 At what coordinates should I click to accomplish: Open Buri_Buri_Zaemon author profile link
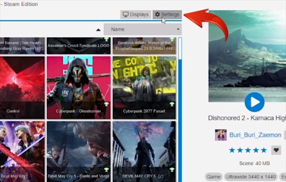point(255,135)
